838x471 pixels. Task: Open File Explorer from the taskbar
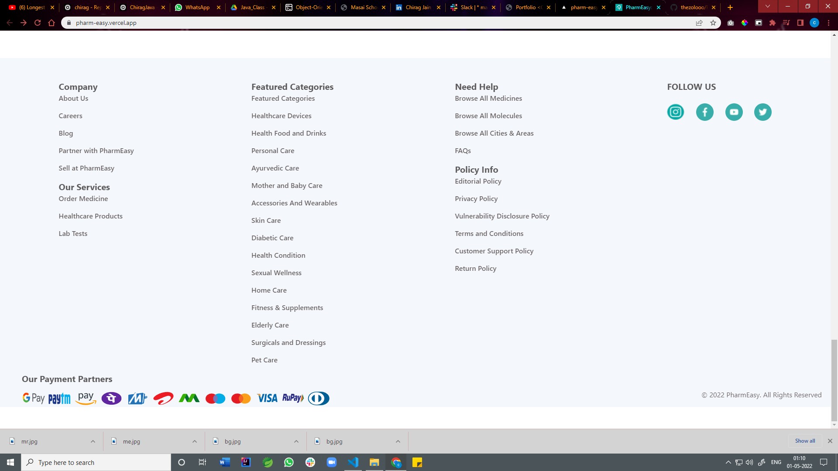click(374, 462)
